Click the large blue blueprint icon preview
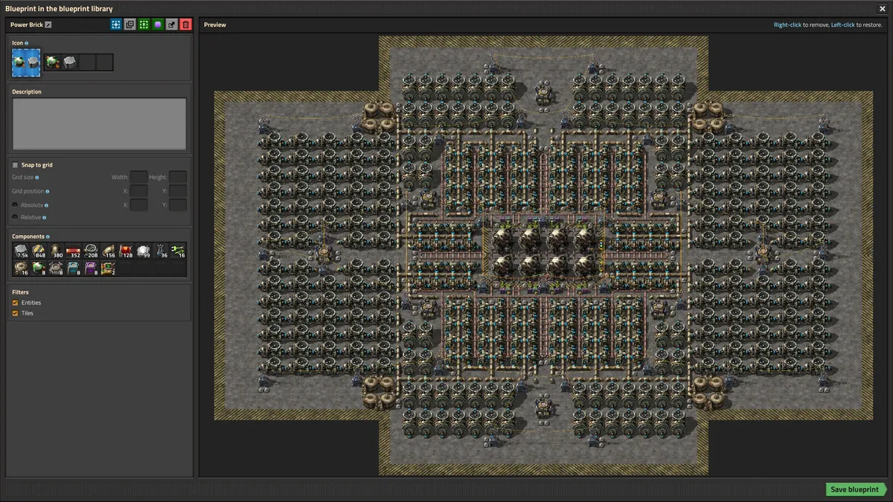Screen dimensions: 893x502 [x=26, y=62]
